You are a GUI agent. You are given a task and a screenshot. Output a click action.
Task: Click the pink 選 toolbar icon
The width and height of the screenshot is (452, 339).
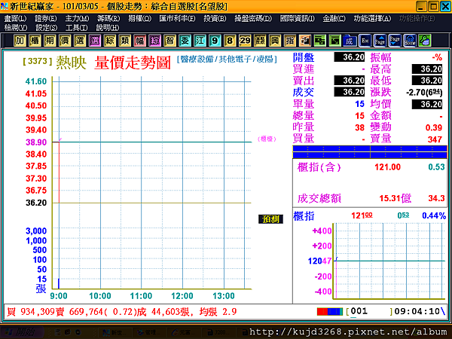[95, 41]
